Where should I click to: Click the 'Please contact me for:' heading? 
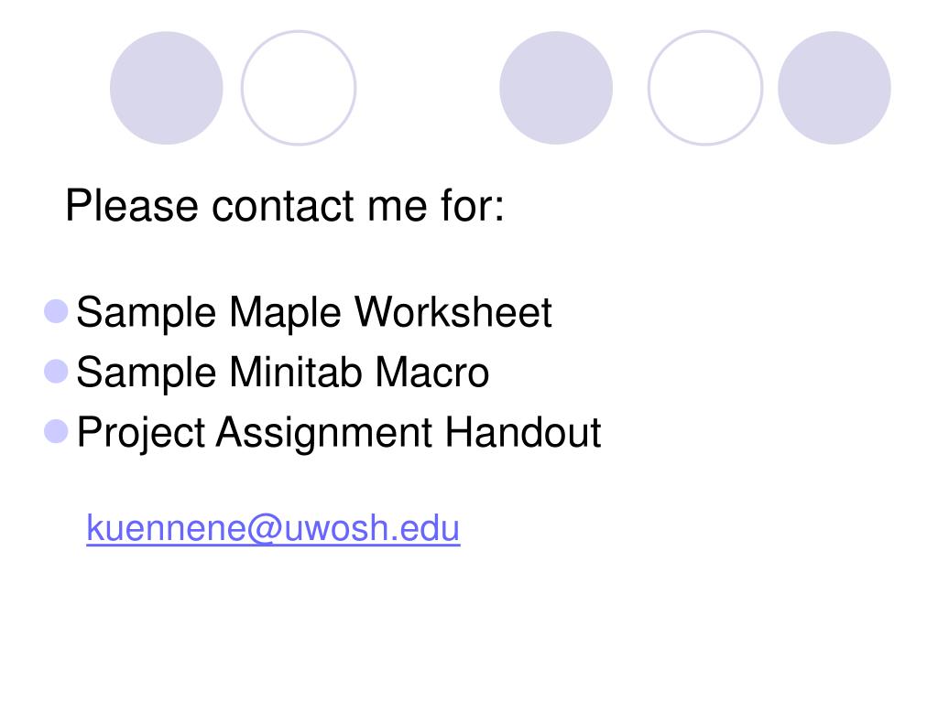285,206
